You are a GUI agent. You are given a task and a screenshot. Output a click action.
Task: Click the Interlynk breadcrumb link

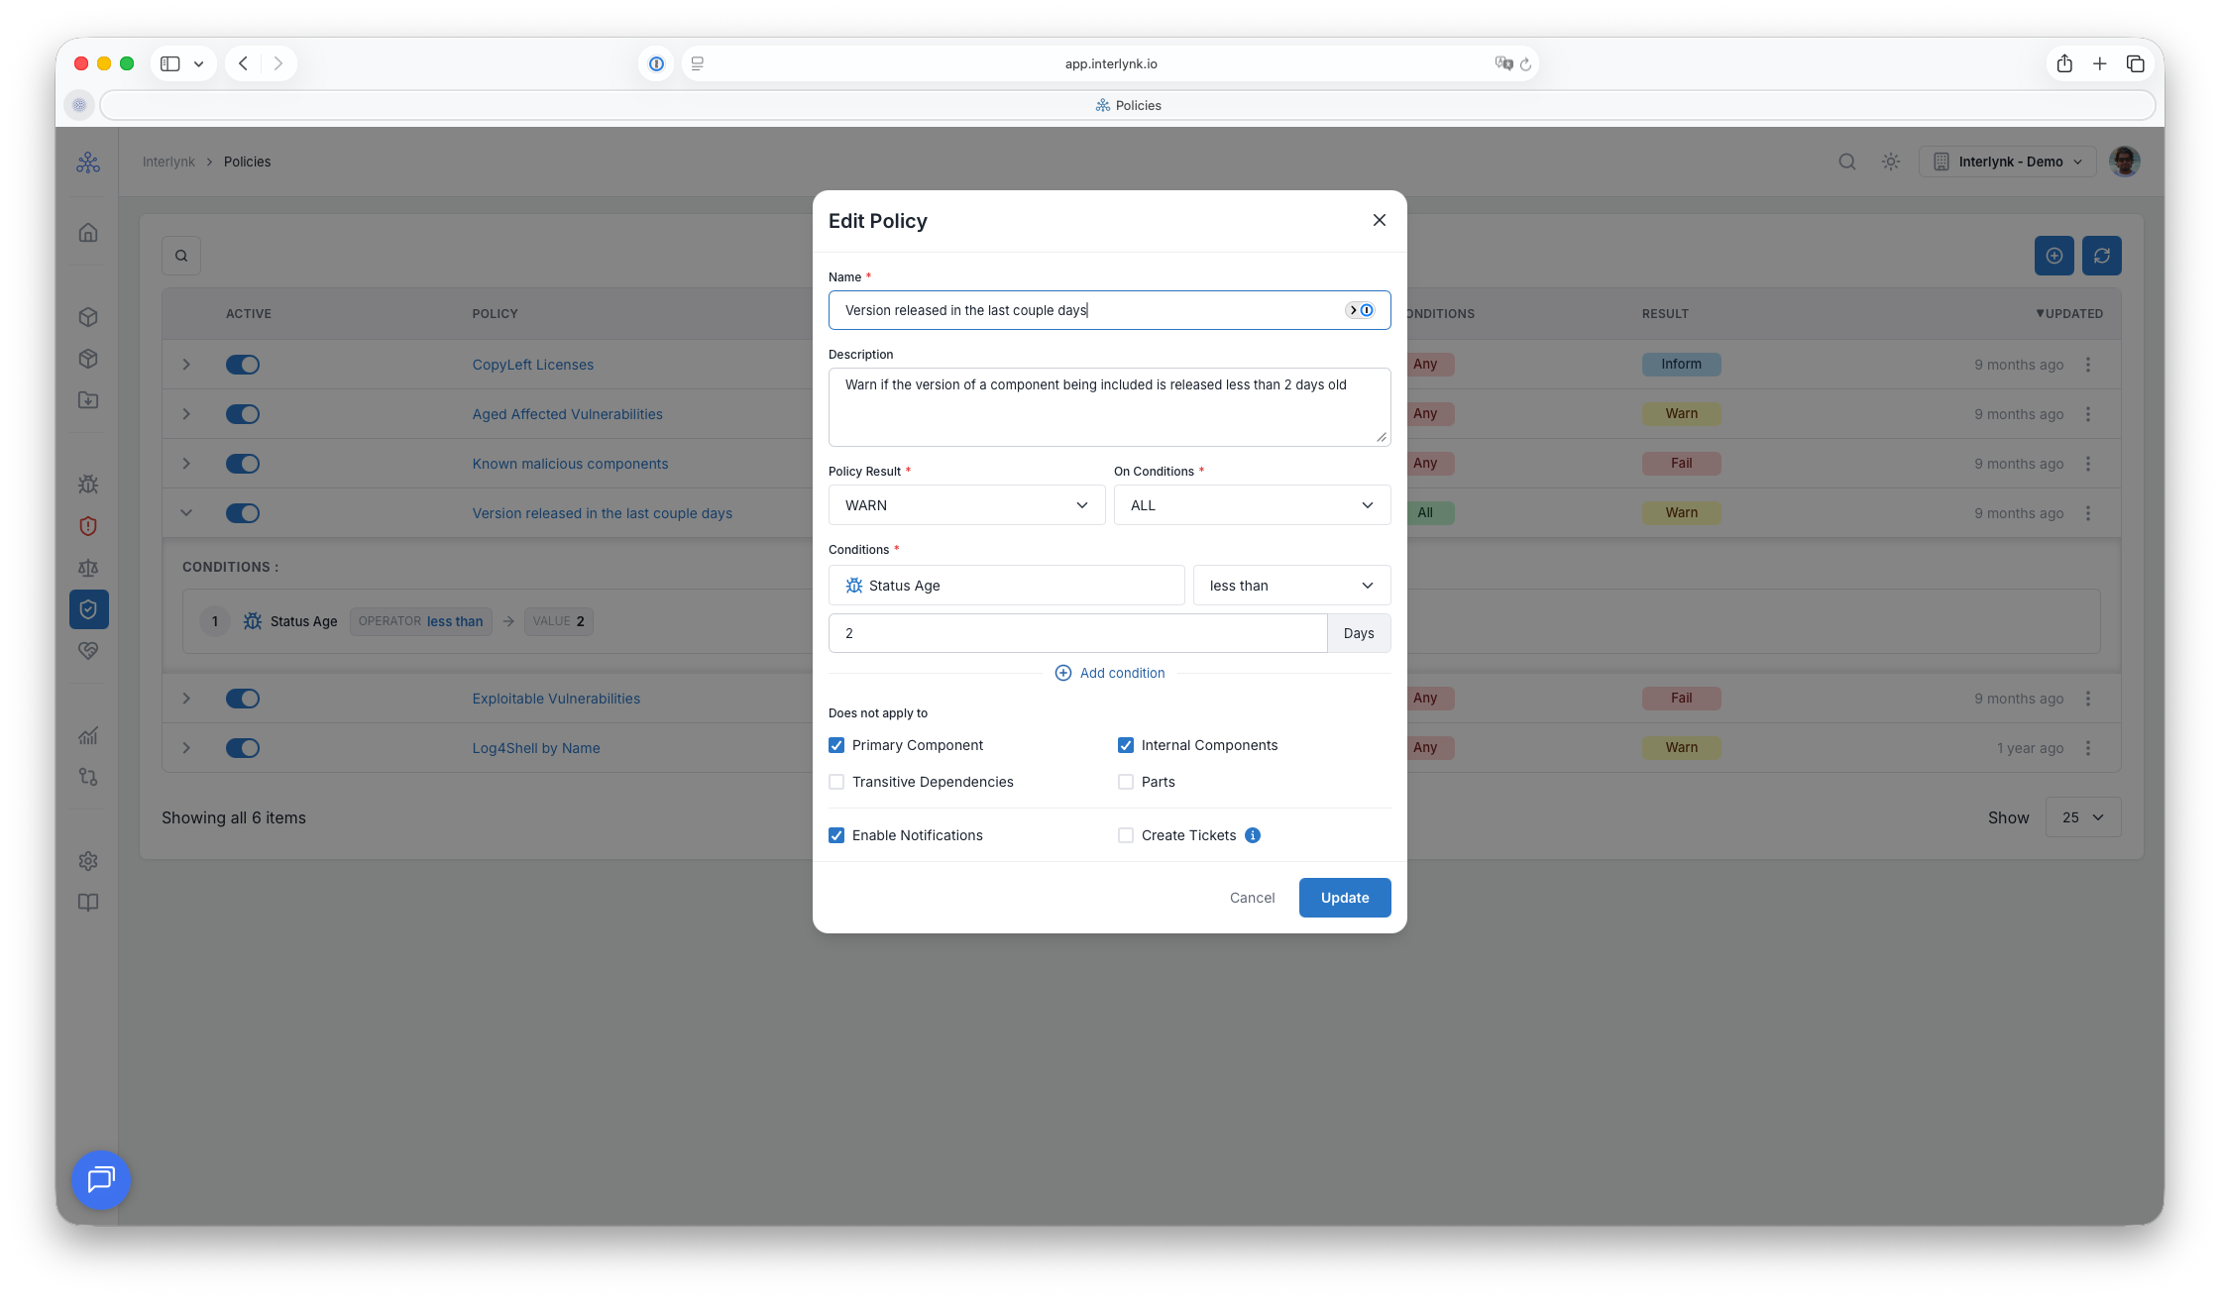(x=168, y=162)
